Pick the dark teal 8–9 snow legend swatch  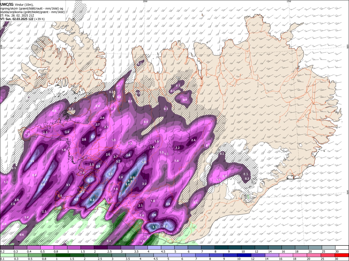point(222,247)
